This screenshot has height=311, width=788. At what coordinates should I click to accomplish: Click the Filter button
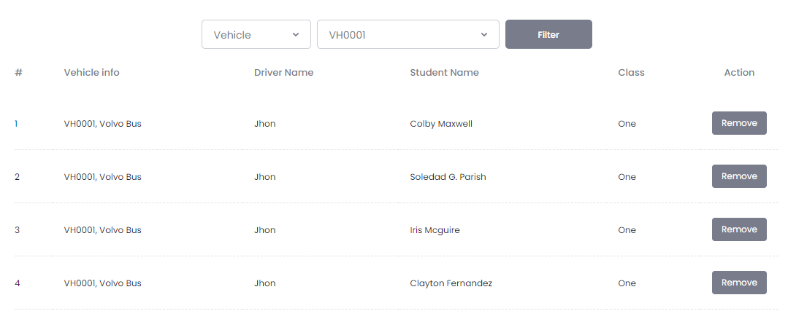[x=548, y=35]
